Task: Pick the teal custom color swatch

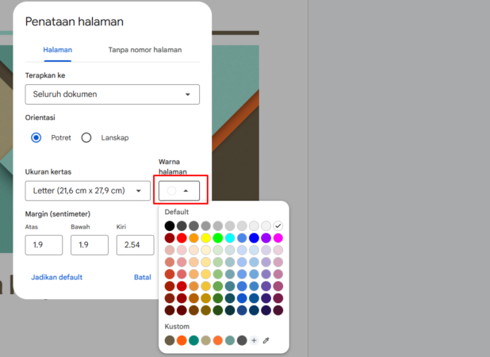Action: pos(193,340)
